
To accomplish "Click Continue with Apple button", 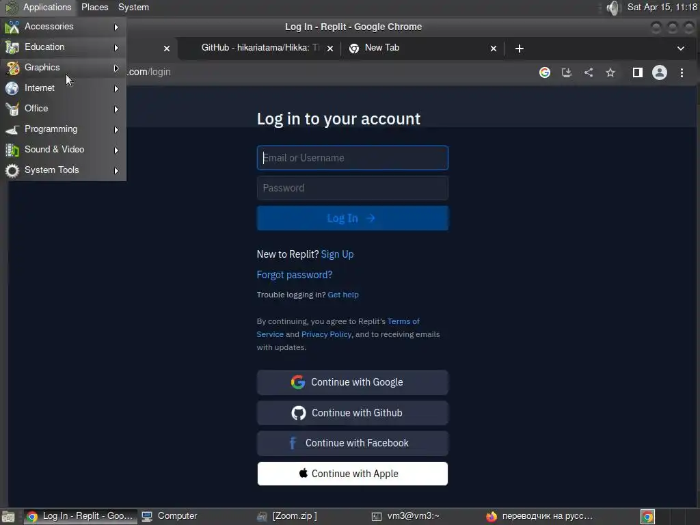I will [352, 474].
